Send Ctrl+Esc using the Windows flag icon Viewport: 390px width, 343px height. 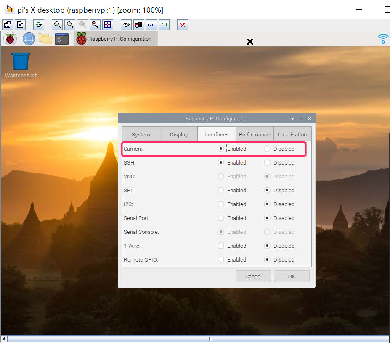coord(139,25)
